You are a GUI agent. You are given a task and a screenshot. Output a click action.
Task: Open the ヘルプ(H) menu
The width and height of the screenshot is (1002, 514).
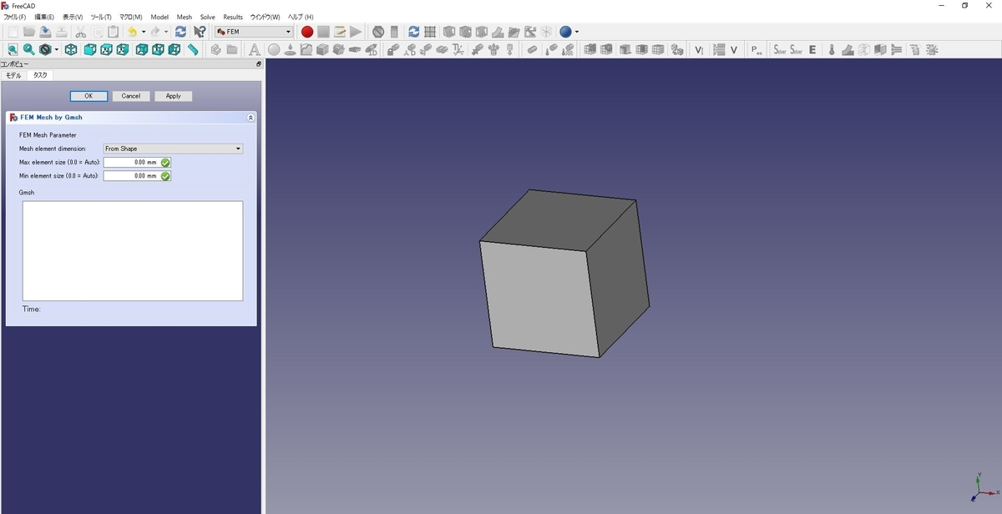301,17
